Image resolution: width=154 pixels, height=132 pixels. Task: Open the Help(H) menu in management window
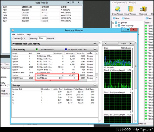click(132, 3)
